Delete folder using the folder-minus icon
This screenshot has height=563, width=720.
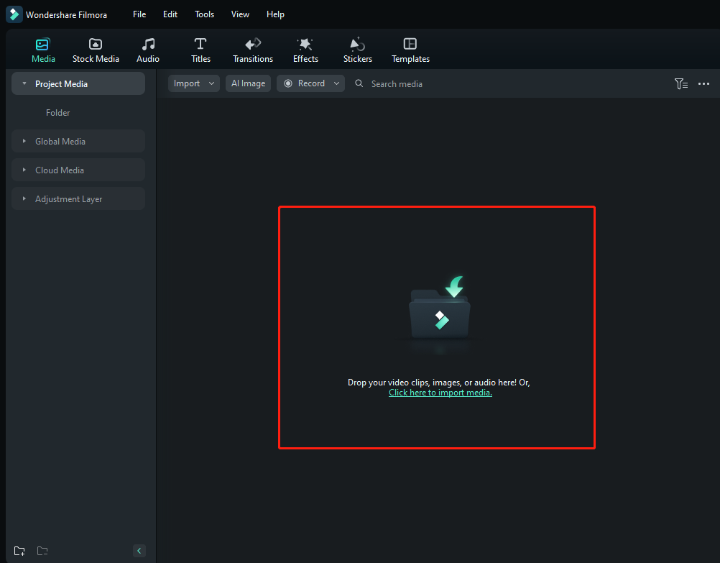tap(42, 550)
